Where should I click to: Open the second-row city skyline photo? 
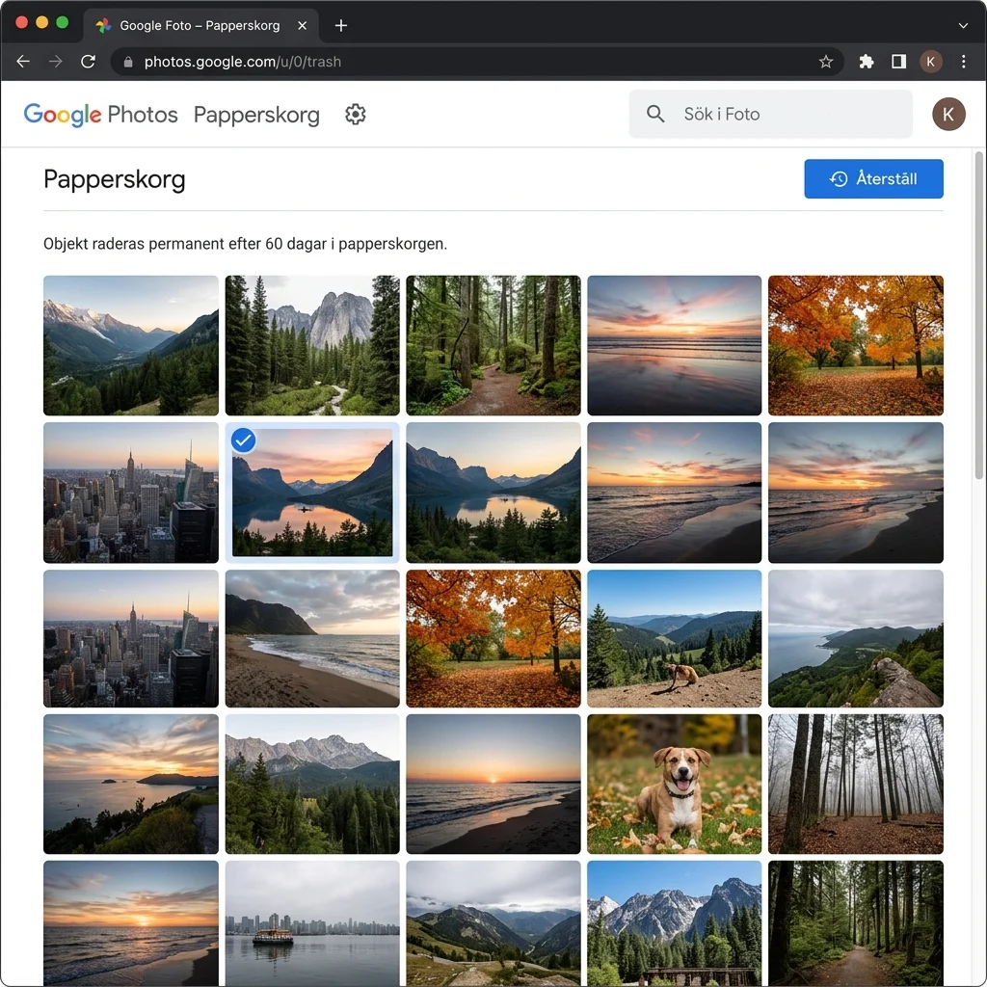[131, 493]
